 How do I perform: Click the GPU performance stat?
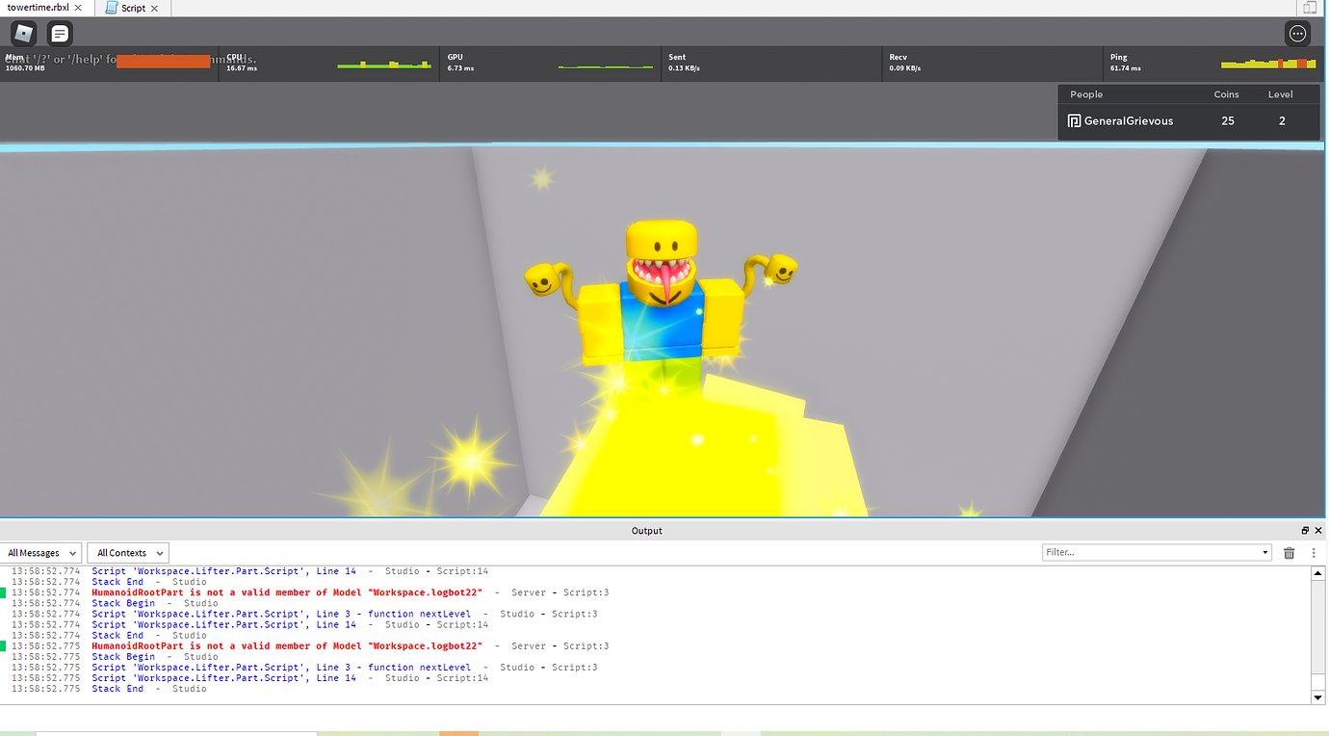click(551, 63)
